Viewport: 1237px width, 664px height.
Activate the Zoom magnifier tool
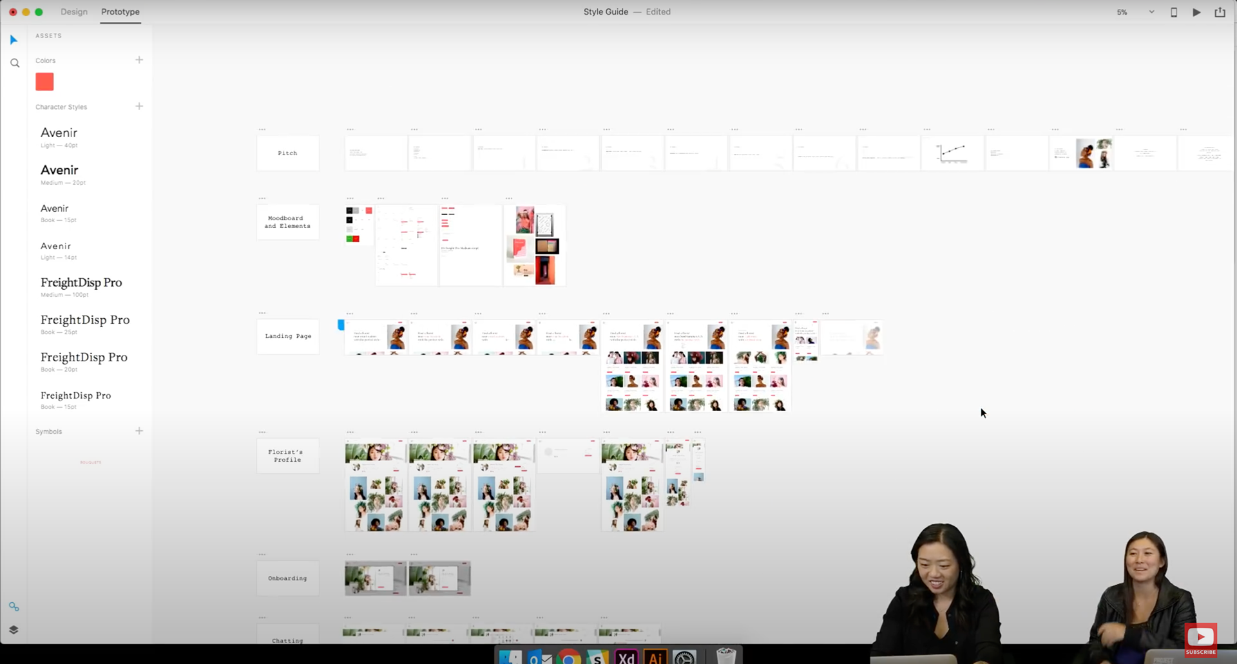point(14,63)
